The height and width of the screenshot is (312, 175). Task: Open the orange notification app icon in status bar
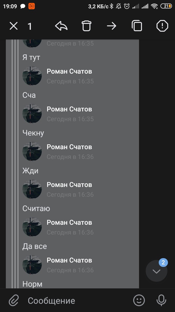click(x=32, y=6)
